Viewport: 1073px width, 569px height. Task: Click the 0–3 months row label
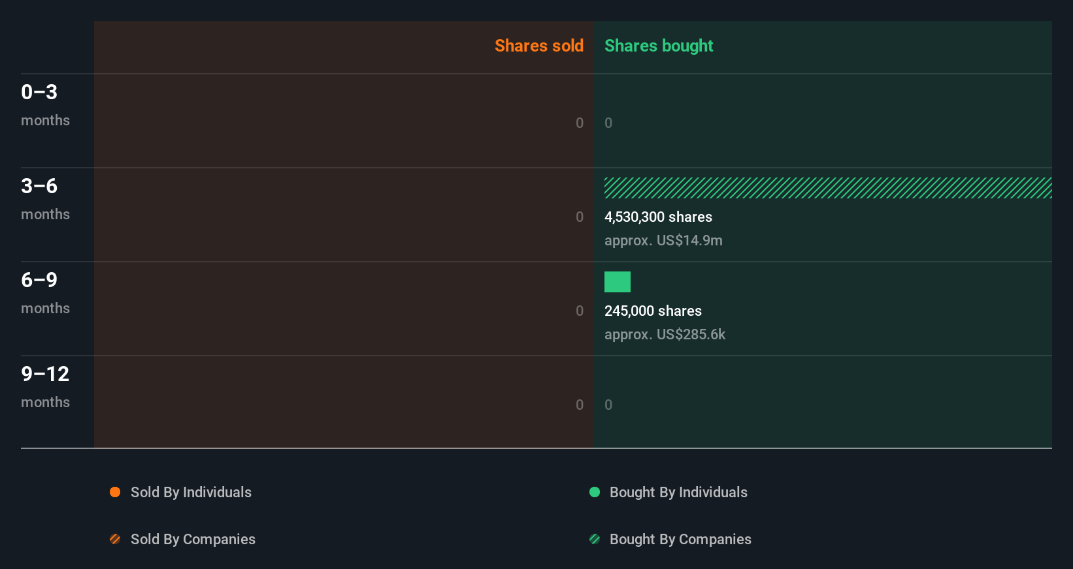point(45,105)
